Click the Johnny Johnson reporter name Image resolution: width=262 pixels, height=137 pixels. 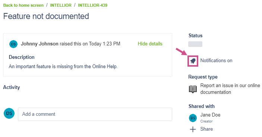coord(40,44)
